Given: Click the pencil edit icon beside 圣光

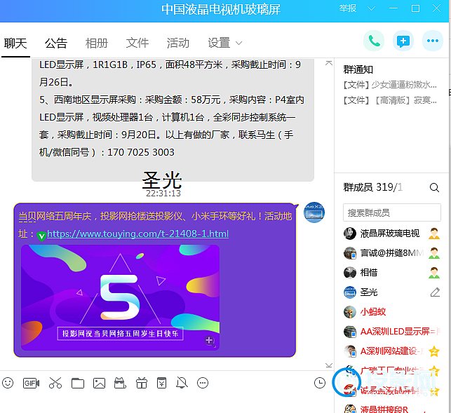Looking at the screenshot, I should (x=435, y=292).
